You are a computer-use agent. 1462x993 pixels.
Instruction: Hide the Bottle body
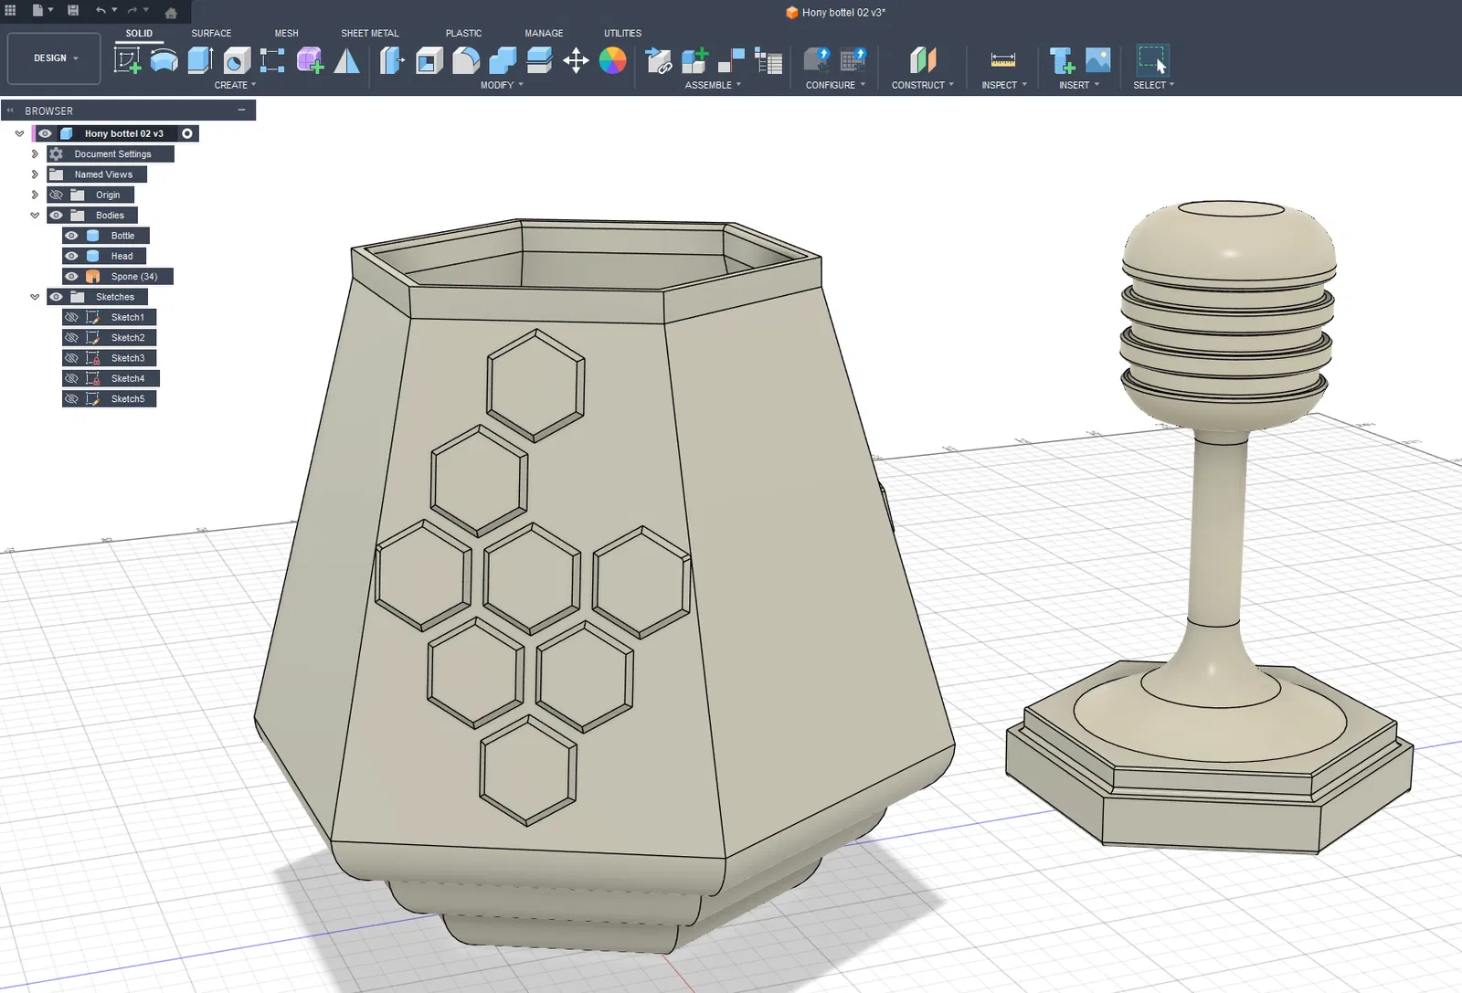coord(71,236)
